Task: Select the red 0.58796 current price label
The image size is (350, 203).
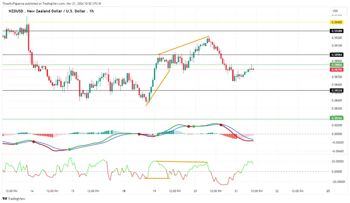Action: (337, 70)
